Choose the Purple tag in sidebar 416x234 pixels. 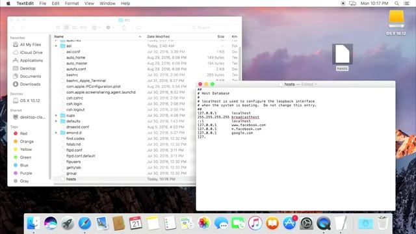coord(23,174)
